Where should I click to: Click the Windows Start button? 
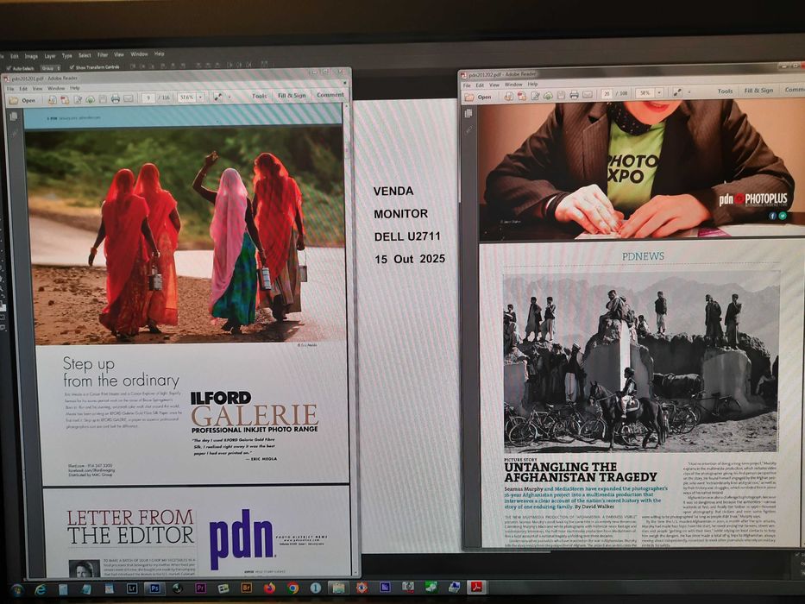16,590
